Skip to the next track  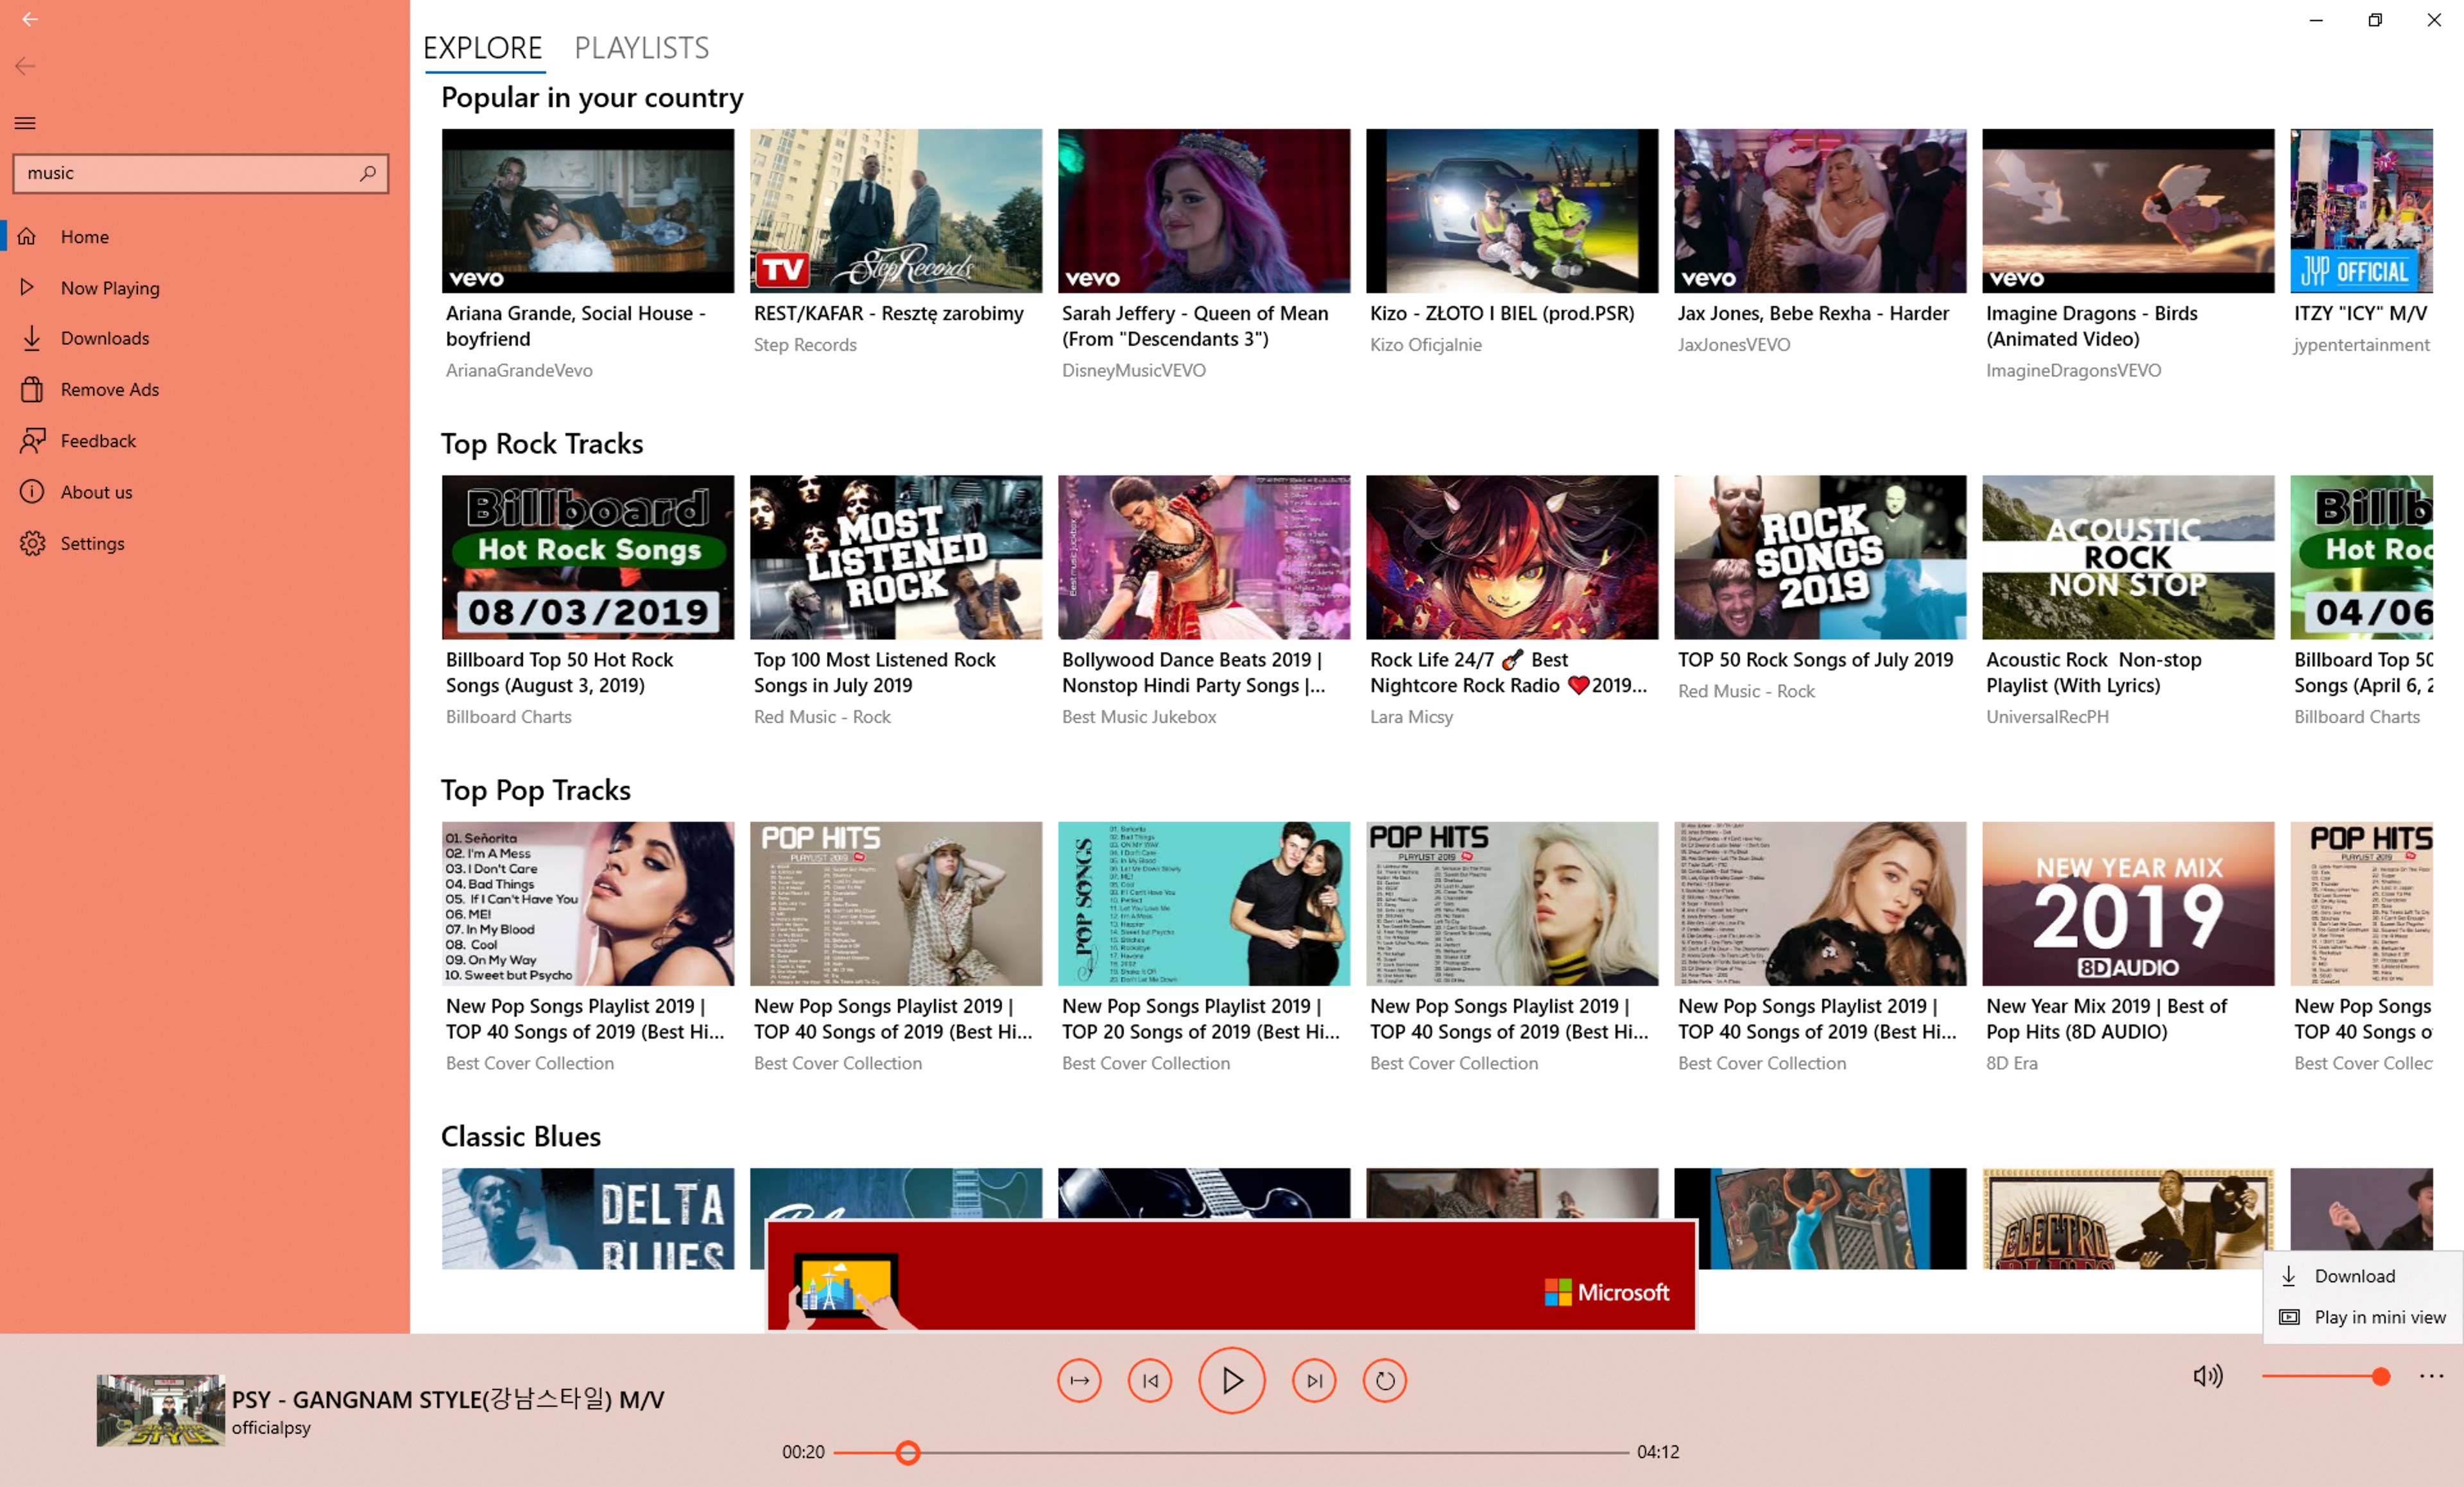(x=1313, y=1380)
